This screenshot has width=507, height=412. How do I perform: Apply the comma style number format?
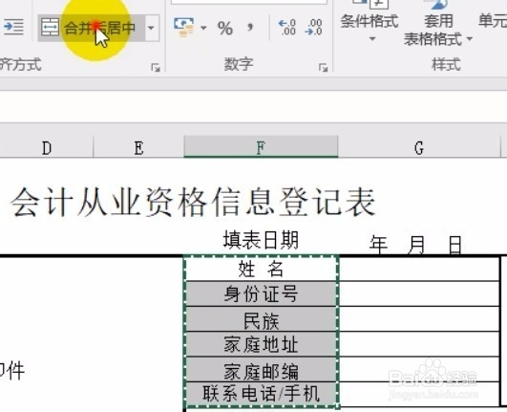[250, 27]
